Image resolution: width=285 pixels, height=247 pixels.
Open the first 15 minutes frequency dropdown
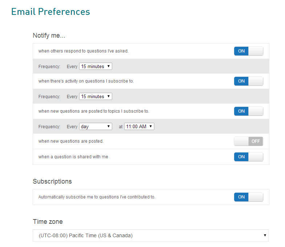95,66
